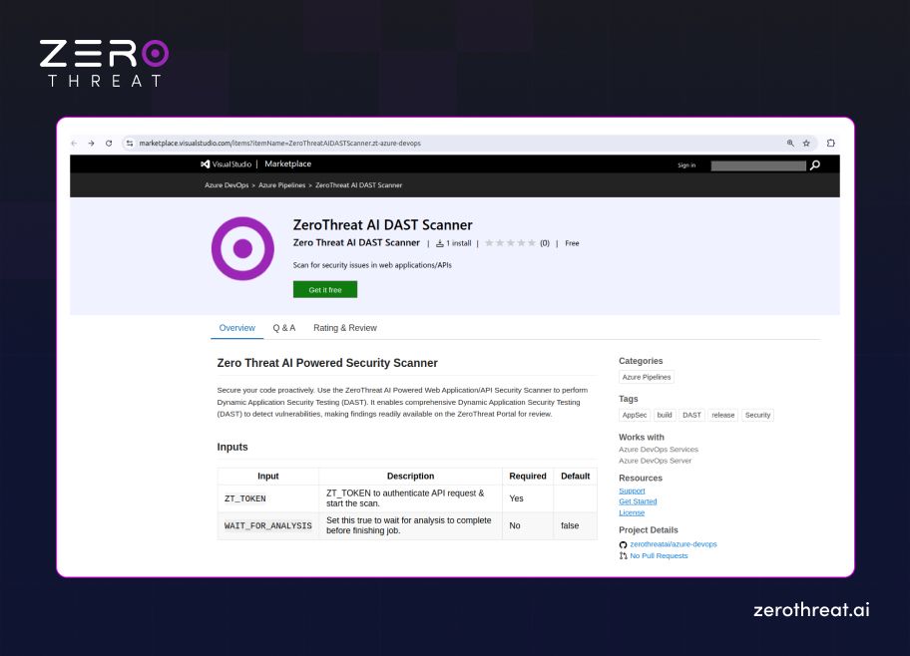Viewport: 910px width, 656px height.
Task: Focus the Marketplace search field
Action: (x=758, y=165)
